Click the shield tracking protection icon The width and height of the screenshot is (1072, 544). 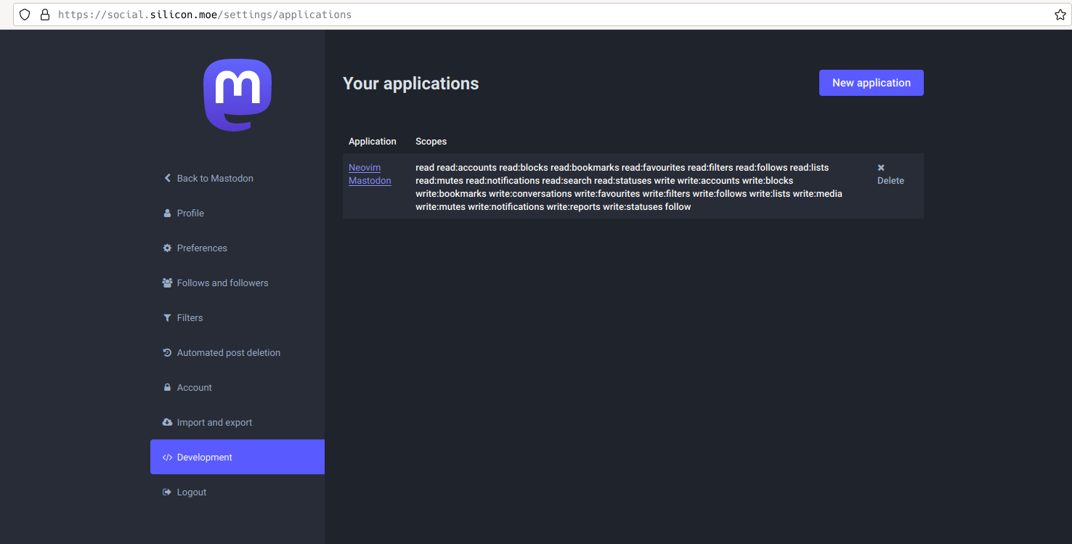tap(25, 15)
